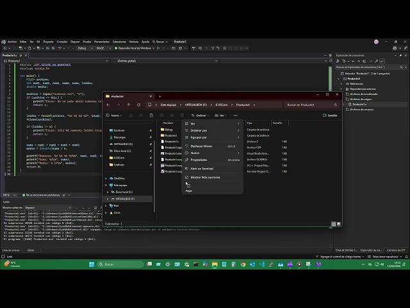Collapse the Este equipo node in Explorer sidebar
410x308 pixels.
click(106, 185)
